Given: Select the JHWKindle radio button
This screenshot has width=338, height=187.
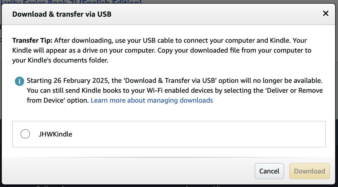Looking at the screenshot, I should pos(25,134).
